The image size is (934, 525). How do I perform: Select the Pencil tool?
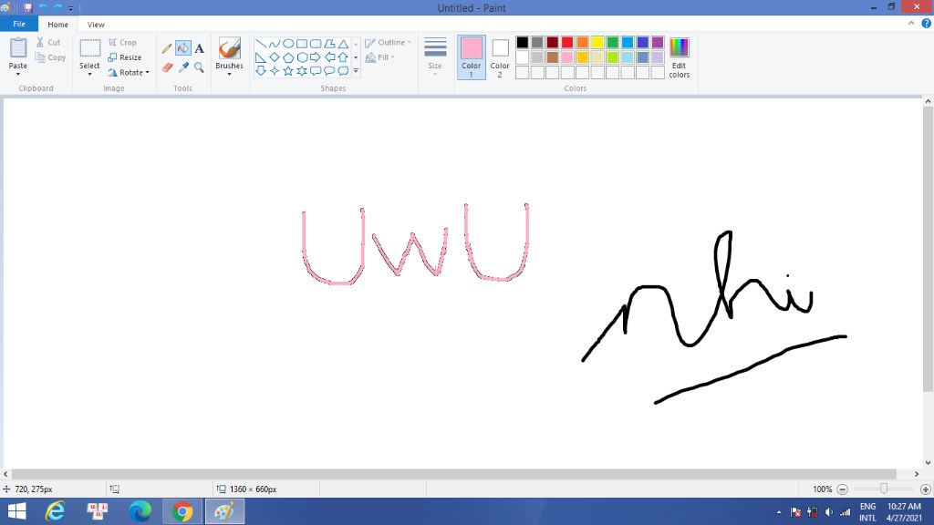[x=167, y=48]
